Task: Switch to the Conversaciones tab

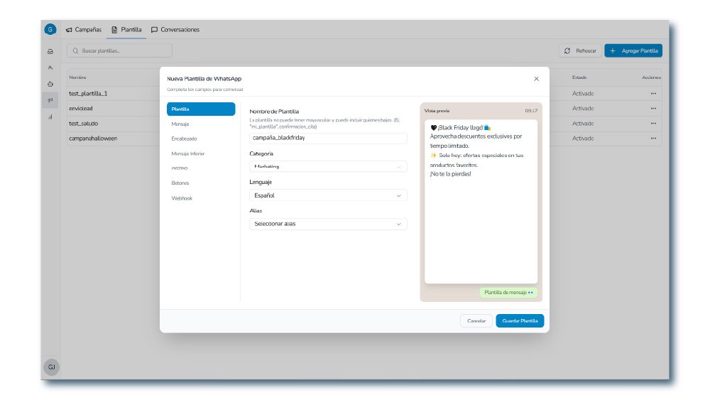Action: (x=175, y=30)
